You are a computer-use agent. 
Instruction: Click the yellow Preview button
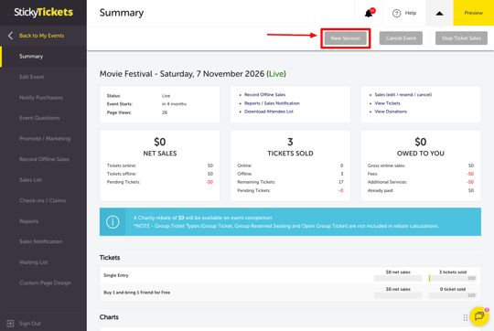(473, 13)
